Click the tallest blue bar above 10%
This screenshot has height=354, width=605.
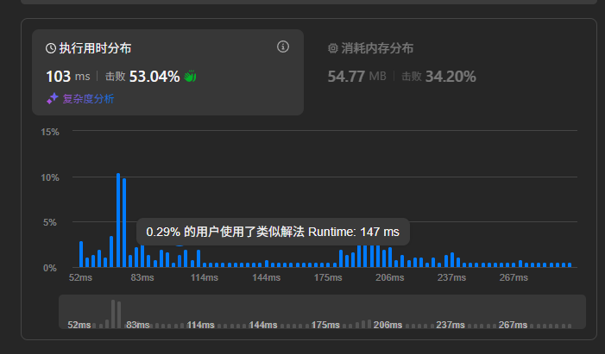coord(118,220)
